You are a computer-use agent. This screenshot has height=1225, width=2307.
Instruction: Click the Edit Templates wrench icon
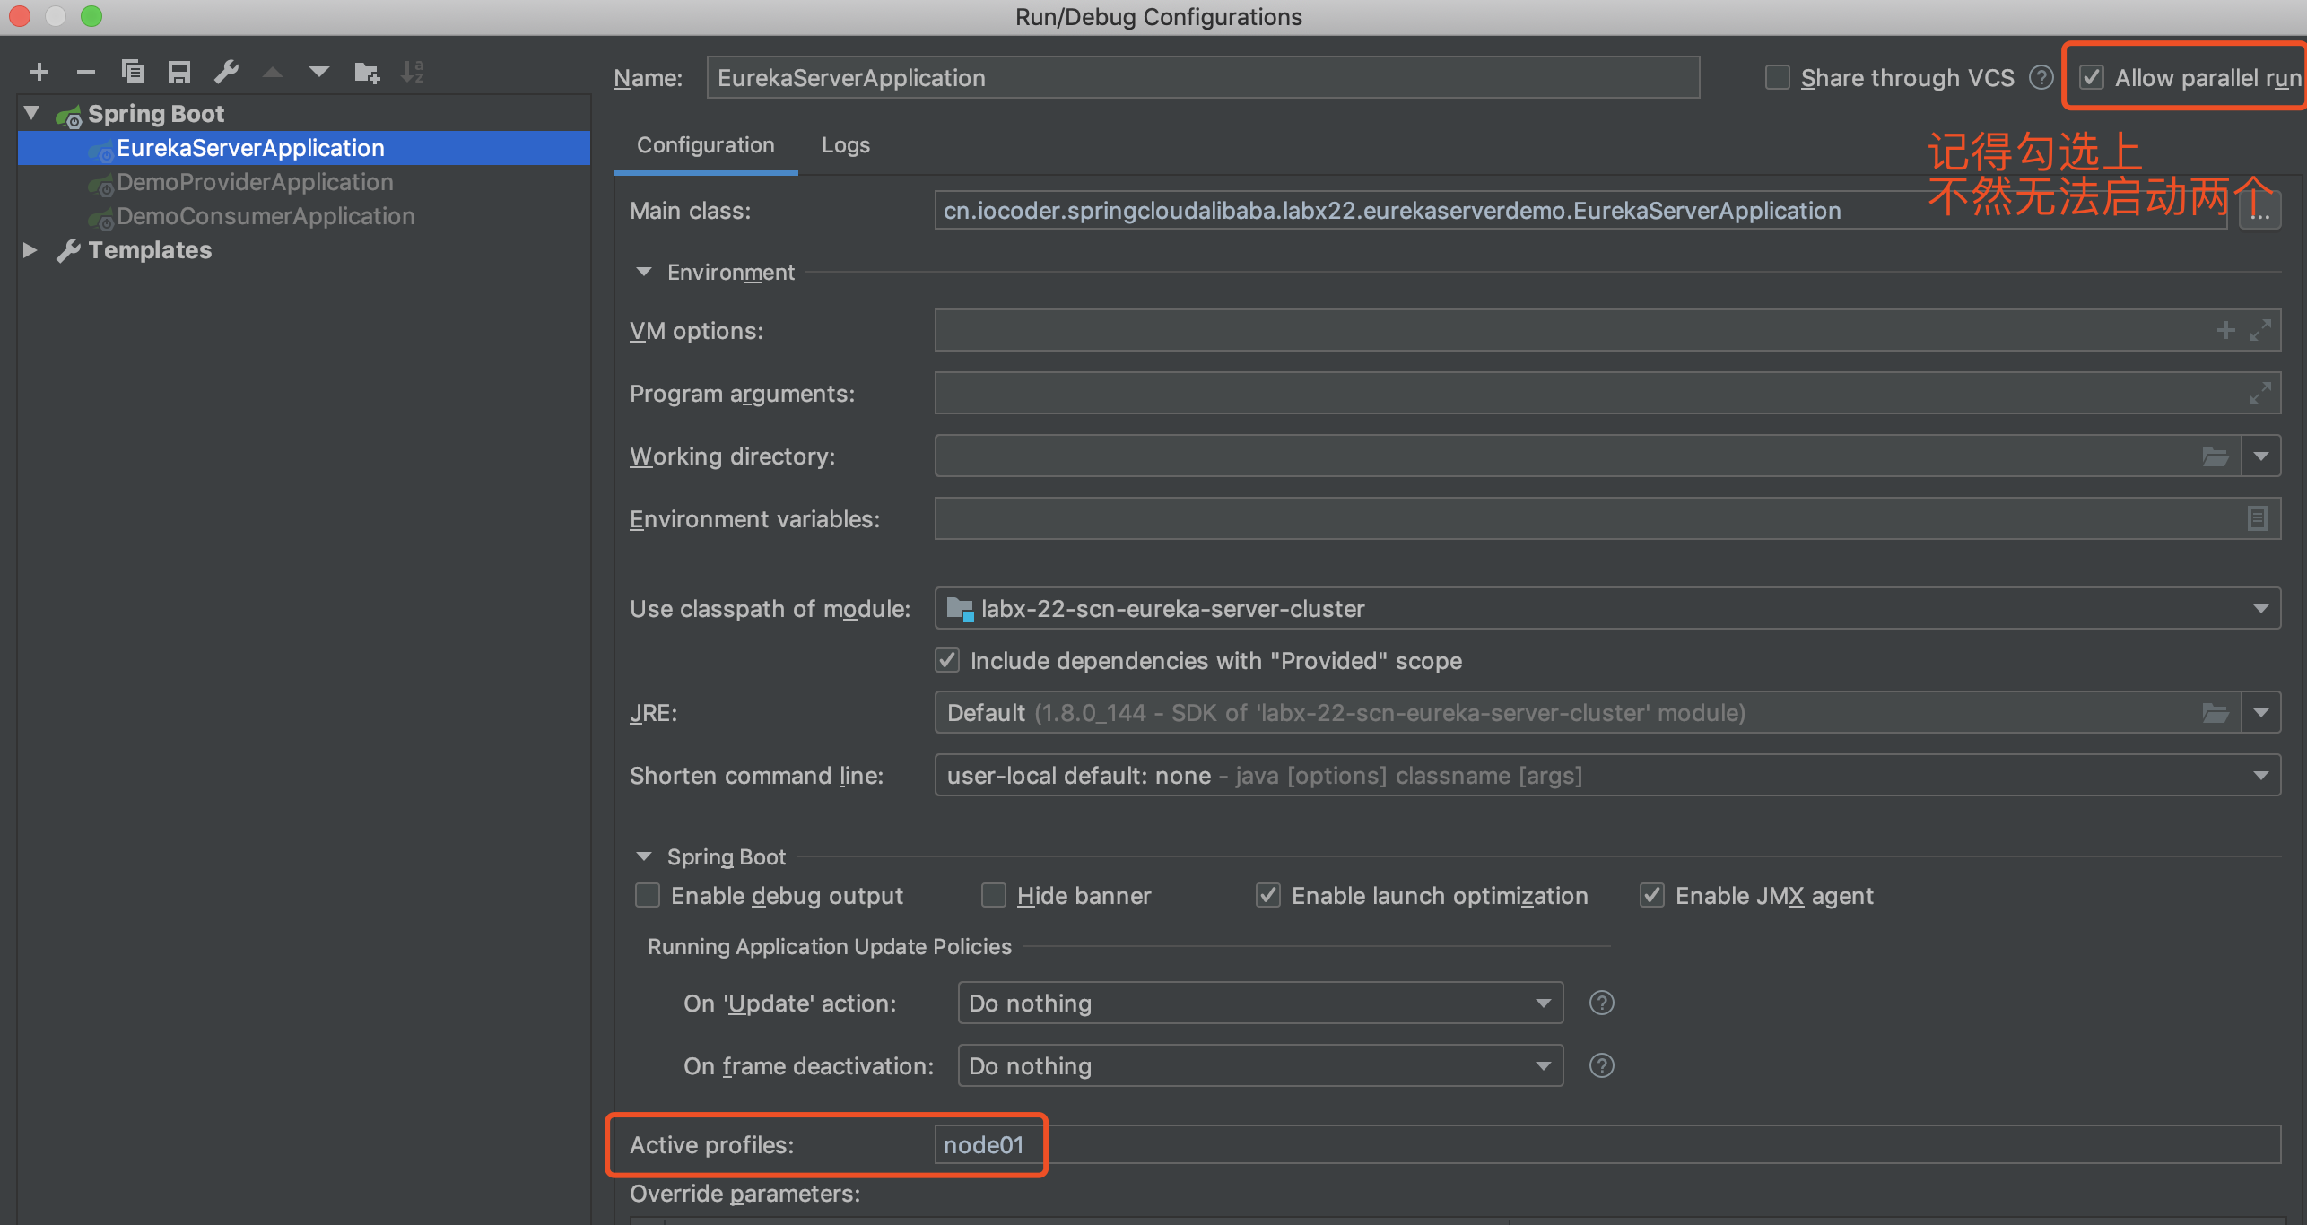point(226,72)
